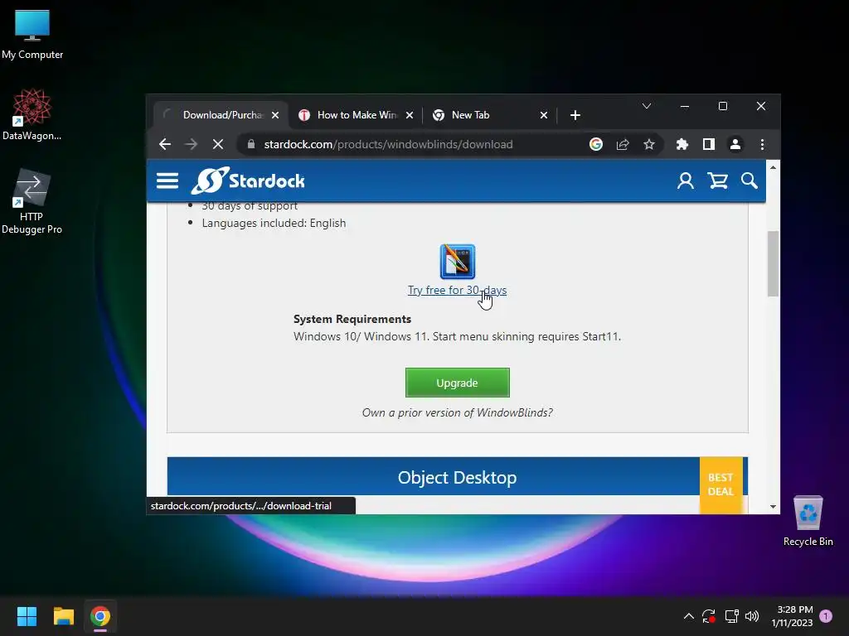
Task: Toggle Chrome side panel
Action: [709, 144]
